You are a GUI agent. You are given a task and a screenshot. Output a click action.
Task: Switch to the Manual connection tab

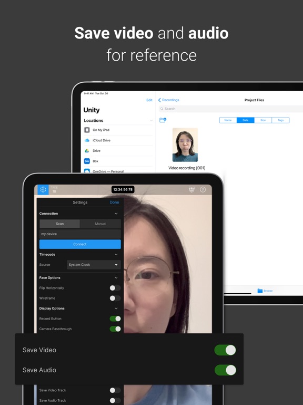100,224
